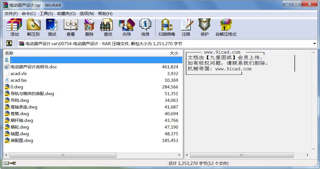Click the WinRAR title bar app icon

pyautogui.click(x=5, y=5)
